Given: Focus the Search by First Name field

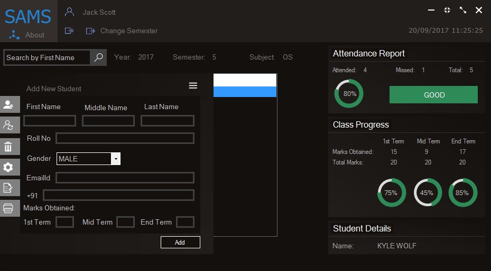Looking at the screenshot, I should [x=47, y=57].
